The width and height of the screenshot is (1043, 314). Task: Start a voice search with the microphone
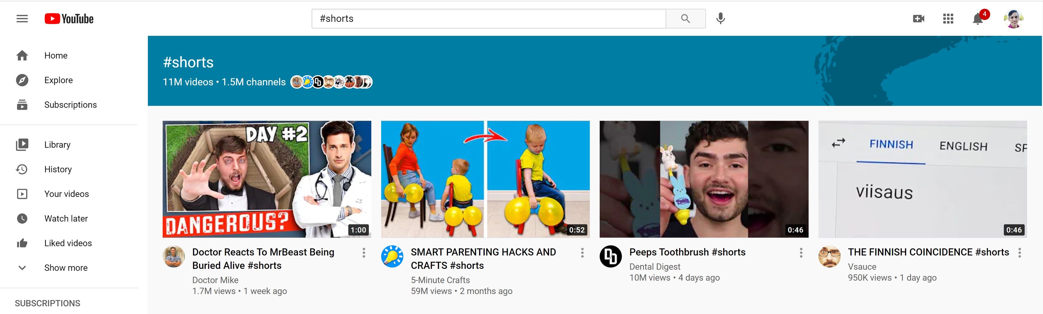pyautogui.click(x=721, y=18)
